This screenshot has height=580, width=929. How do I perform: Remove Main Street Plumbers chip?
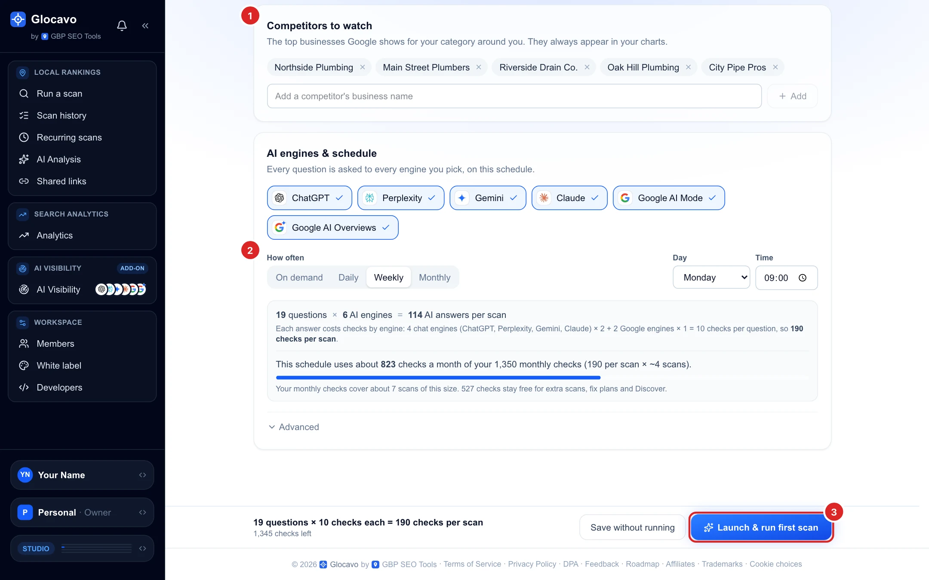click(479, 67)
